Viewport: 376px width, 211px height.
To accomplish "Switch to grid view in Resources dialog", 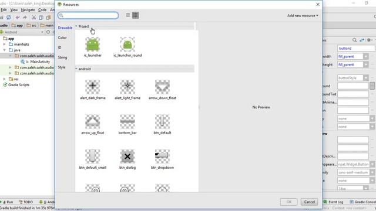I will point(136,15).
